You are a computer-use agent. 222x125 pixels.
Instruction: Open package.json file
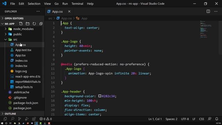(x=22, y=108)
